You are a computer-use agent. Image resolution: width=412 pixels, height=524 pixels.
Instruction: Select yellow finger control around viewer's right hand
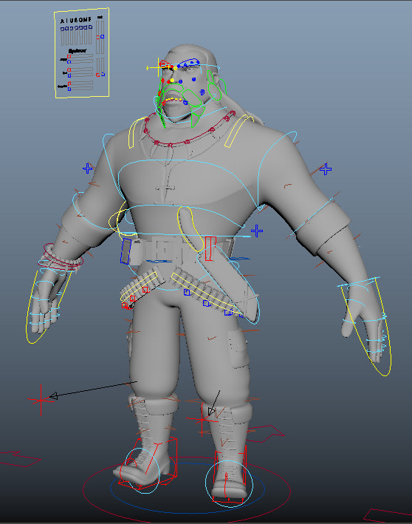pos(367,327)
